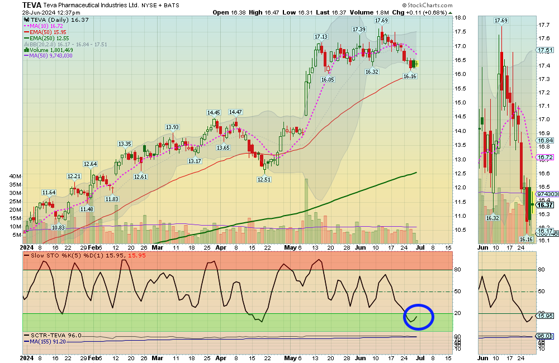Click the bold 16.37 last price tag

[x=545, y=205]
